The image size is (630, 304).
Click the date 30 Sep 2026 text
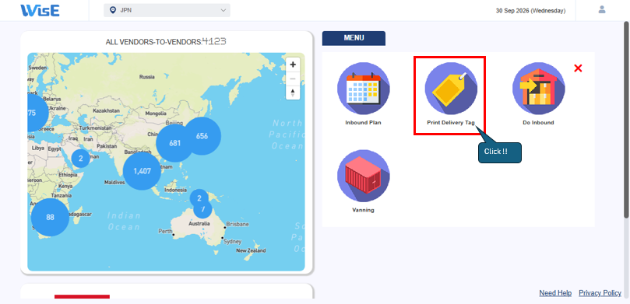[530, 11]
